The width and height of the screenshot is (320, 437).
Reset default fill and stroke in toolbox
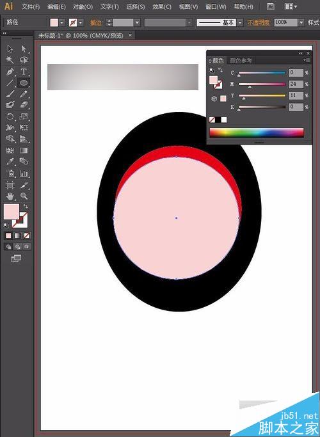6,225
